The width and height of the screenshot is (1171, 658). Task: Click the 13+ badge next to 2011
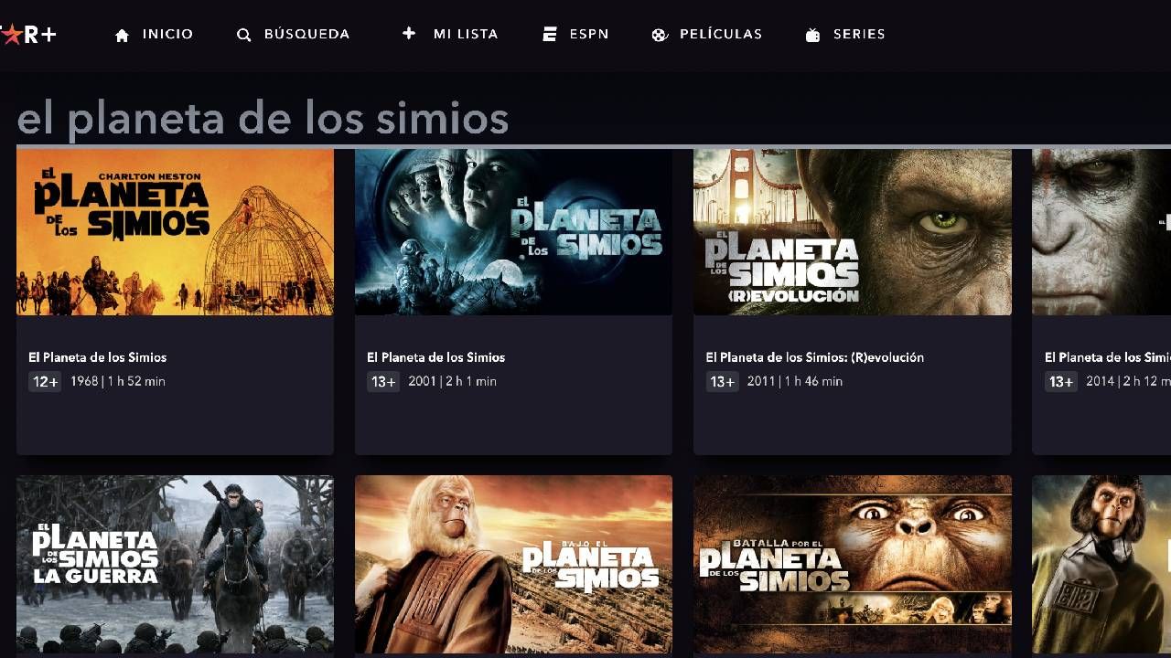[722, 382]
